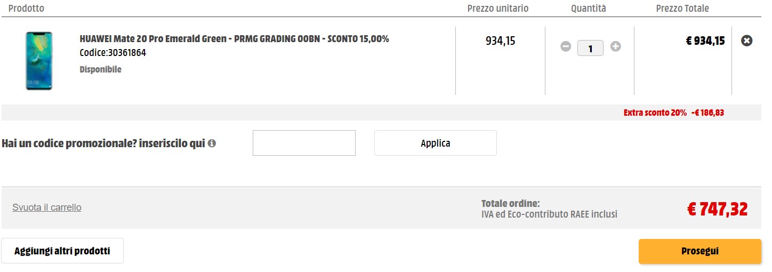Screen dimensions: 772x272
Task: Click the Quantità column header
Action: [x=588, y=9]
